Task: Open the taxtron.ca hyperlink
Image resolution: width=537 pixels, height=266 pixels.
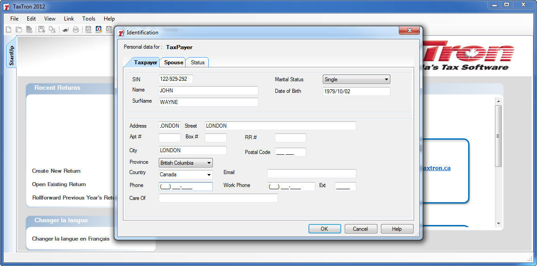Action: pos(436,168)
